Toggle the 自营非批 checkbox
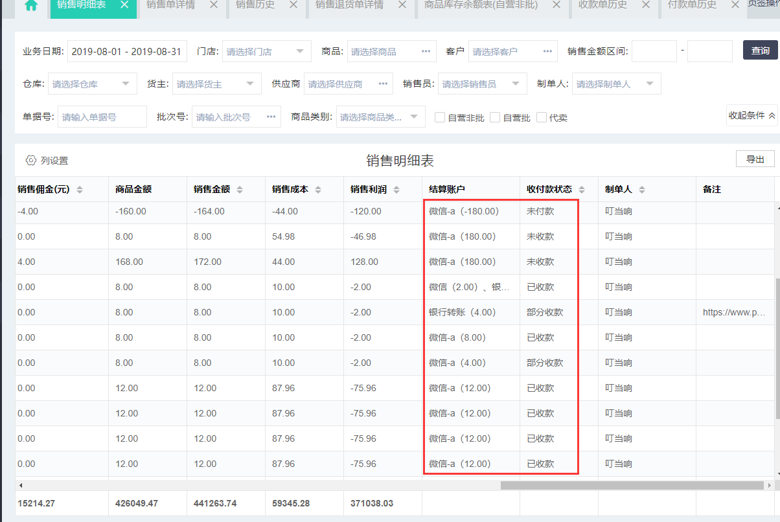 pyautogui.click(x=440, y=117)
